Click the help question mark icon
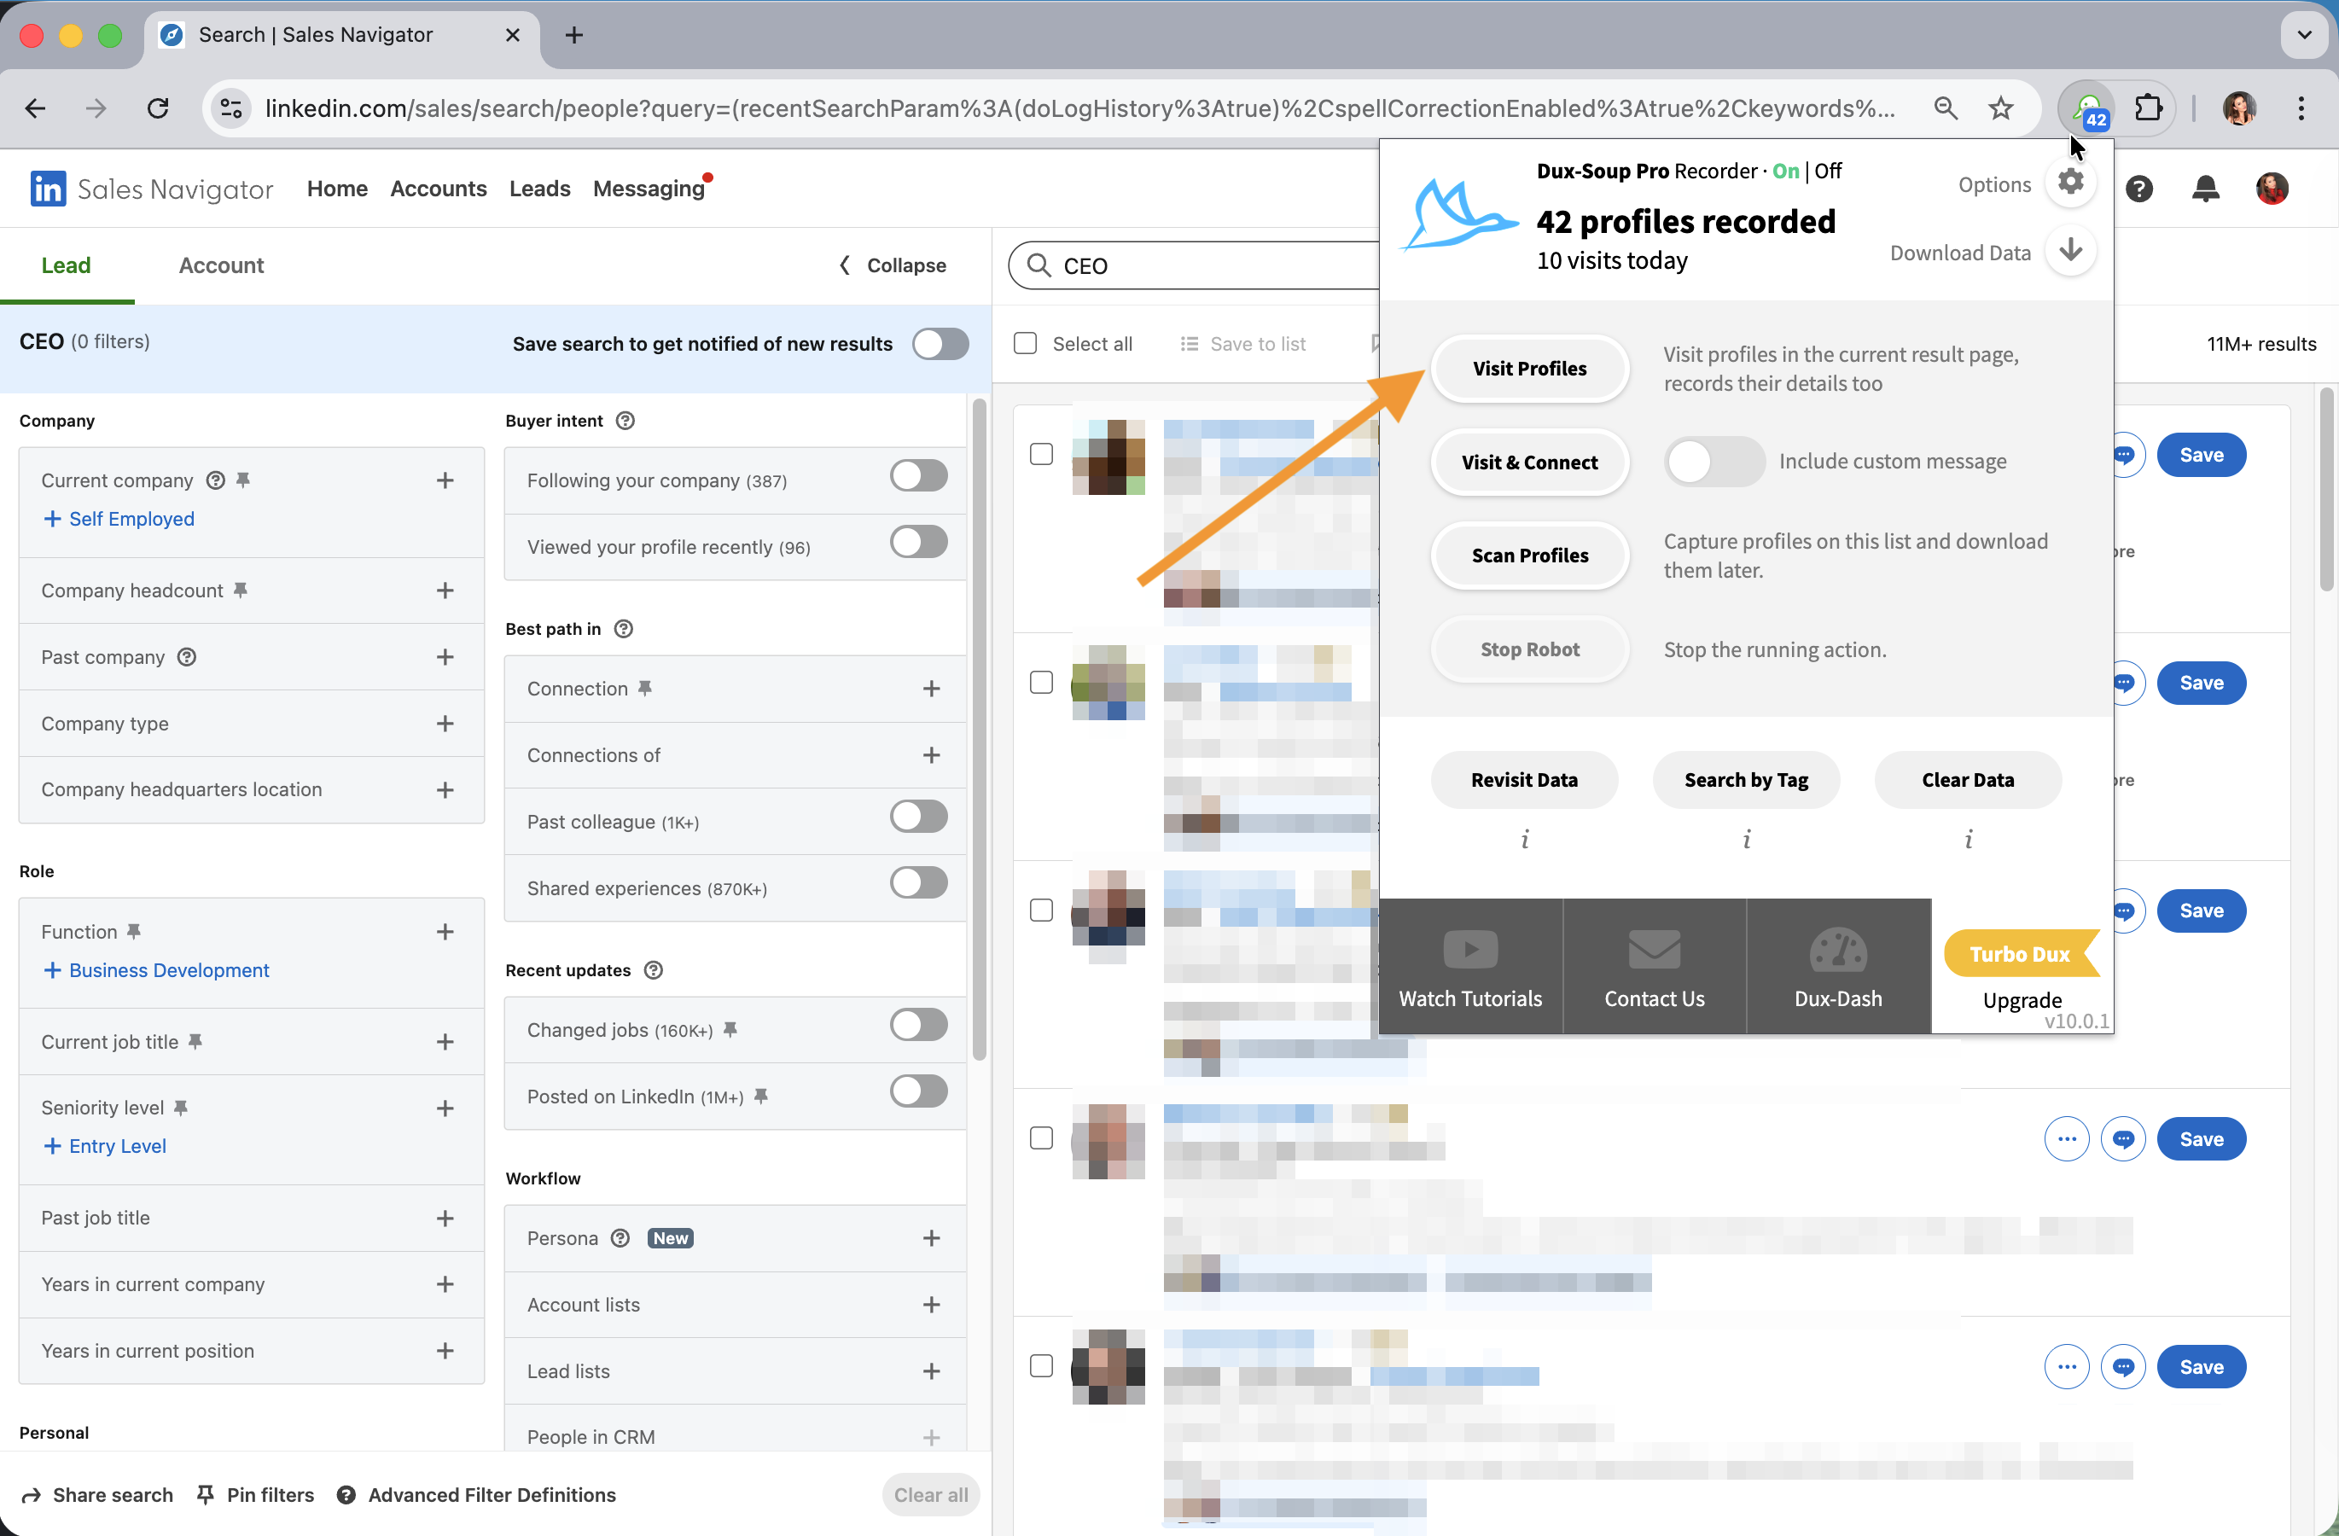 2138,189
